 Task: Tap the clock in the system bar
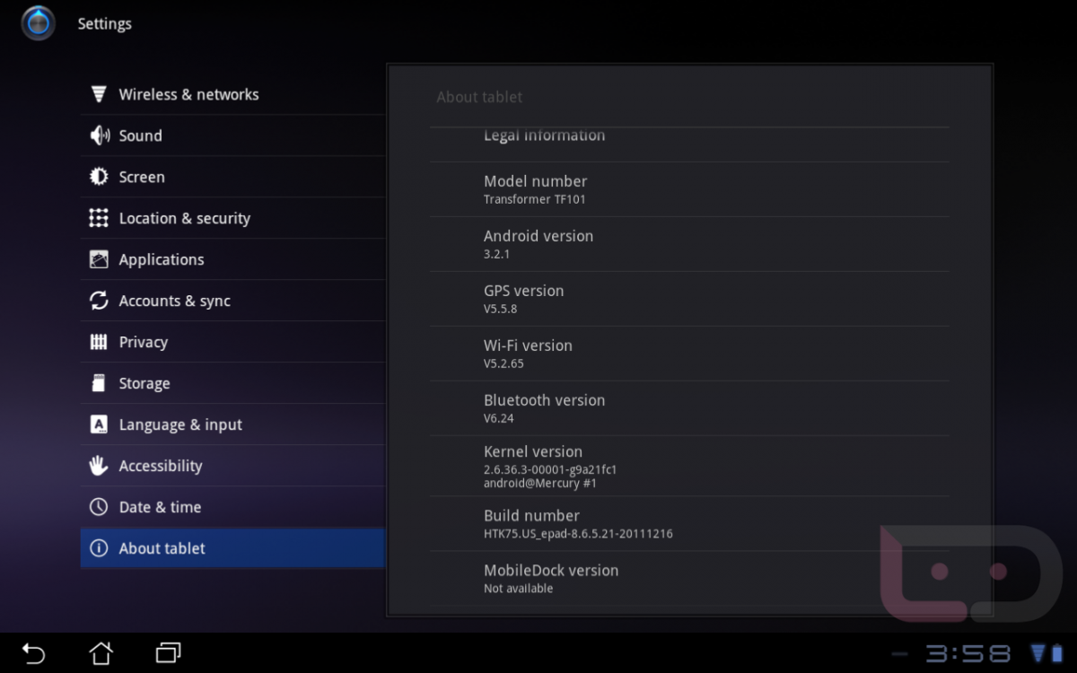(x=968, y=653)
